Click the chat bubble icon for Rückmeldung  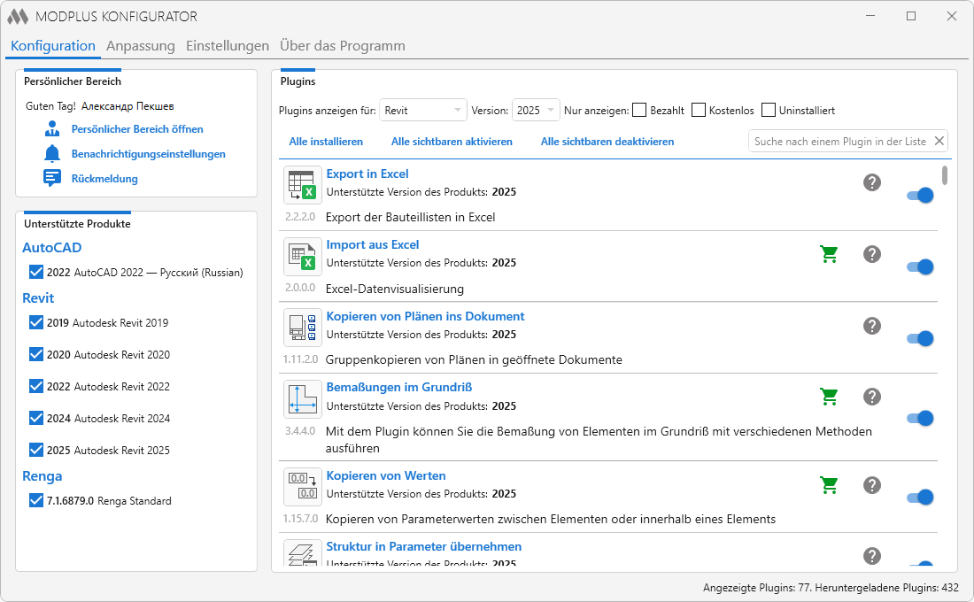coord(52,178)
